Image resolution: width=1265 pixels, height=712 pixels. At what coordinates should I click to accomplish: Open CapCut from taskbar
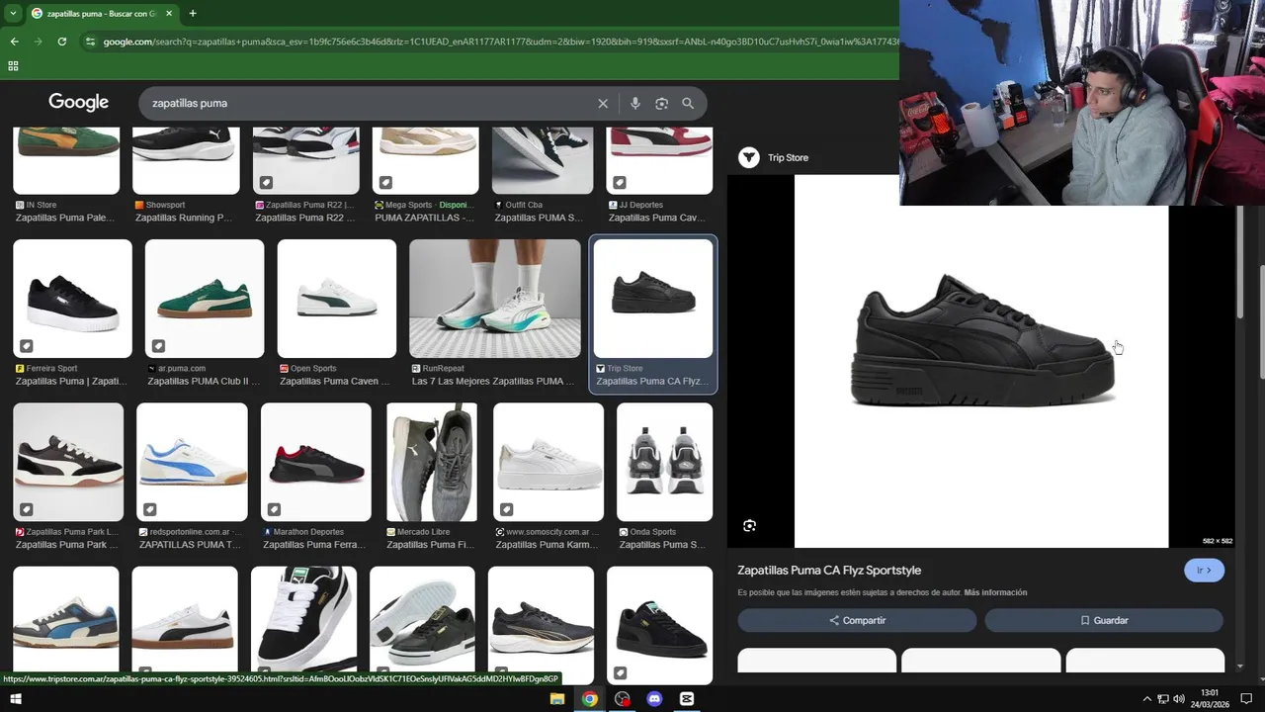pyautogui.click(x=687, y=699)
